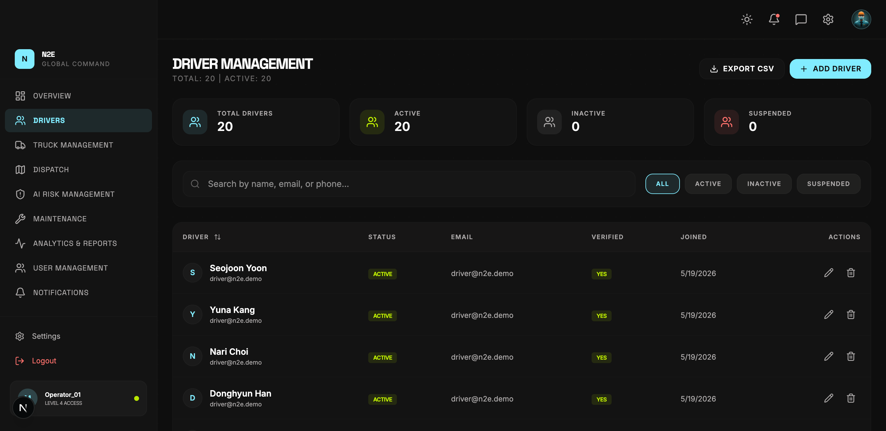Screen dimensions: 886x431
Task: Open Notifications in the sidebar
Action: click(x=78, y=292)
